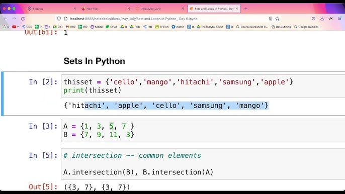Close the New Tab tab
Image resolution: width=345 pixels, height=194 pixels.
tap(129, 9)
